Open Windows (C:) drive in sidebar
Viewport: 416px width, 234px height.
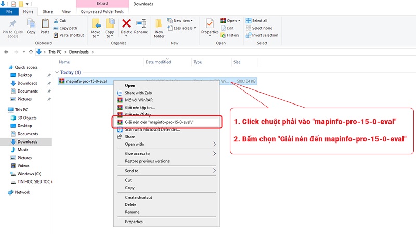coord(26,174)
